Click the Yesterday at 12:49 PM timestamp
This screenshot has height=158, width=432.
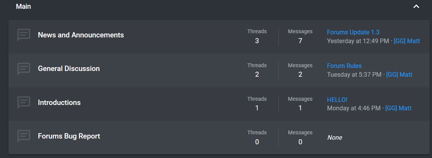[x=357, y=41]
